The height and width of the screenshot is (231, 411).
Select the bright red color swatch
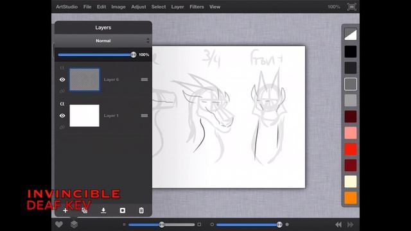pyautogui.click(x=351, y=149)
